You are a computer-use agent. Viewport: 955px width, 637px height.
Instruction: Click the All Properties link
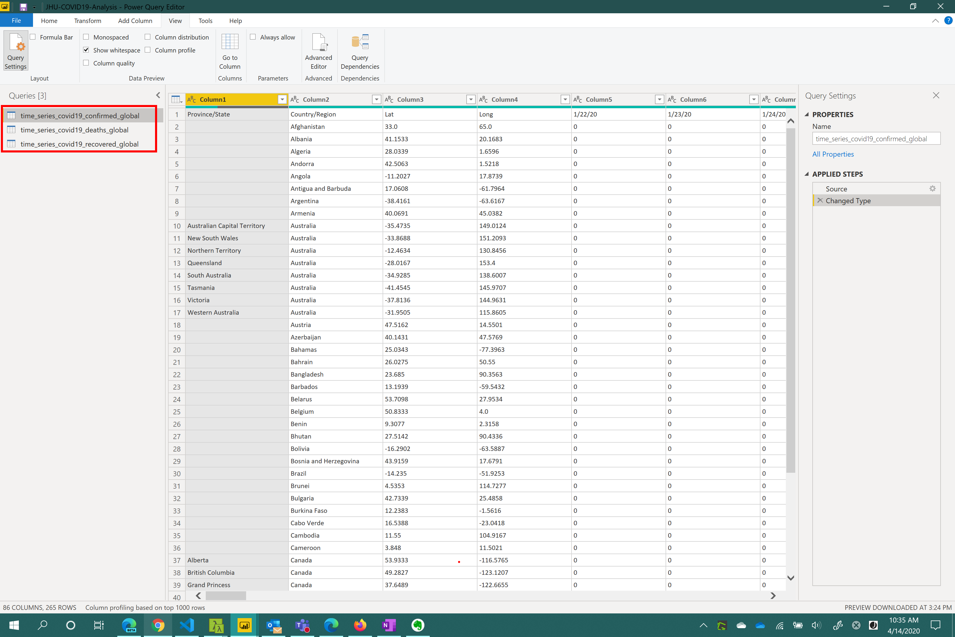(x=833, y=154)
